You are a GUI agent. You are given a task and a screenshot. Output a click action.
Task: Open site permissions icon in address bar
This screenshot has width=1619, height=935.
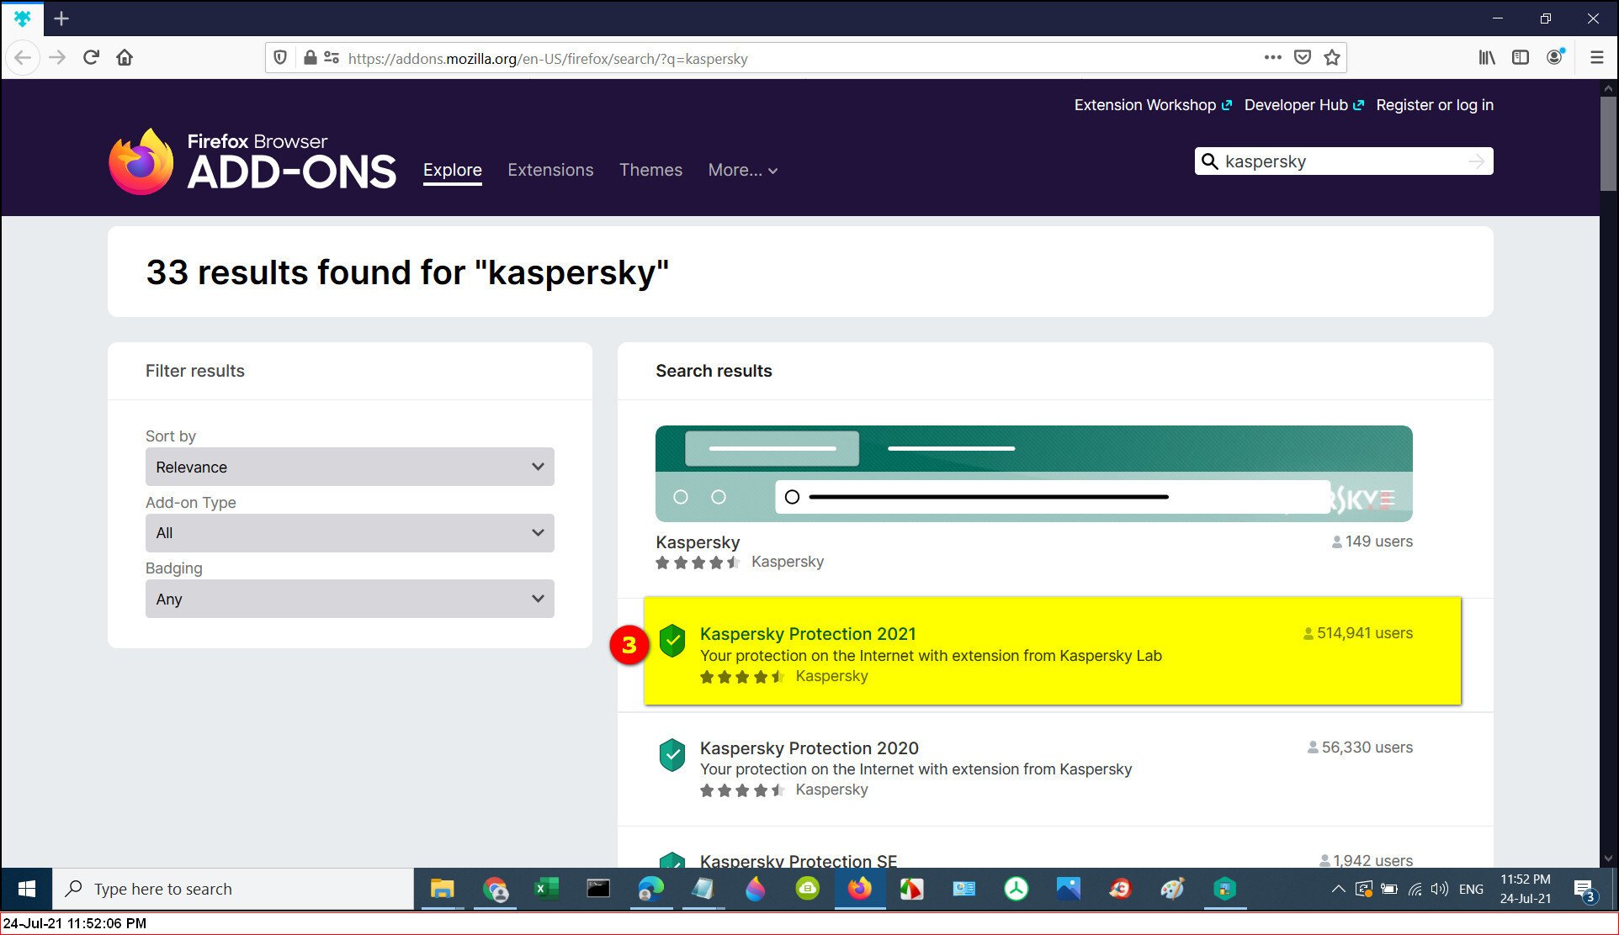[x=332, y=57]
